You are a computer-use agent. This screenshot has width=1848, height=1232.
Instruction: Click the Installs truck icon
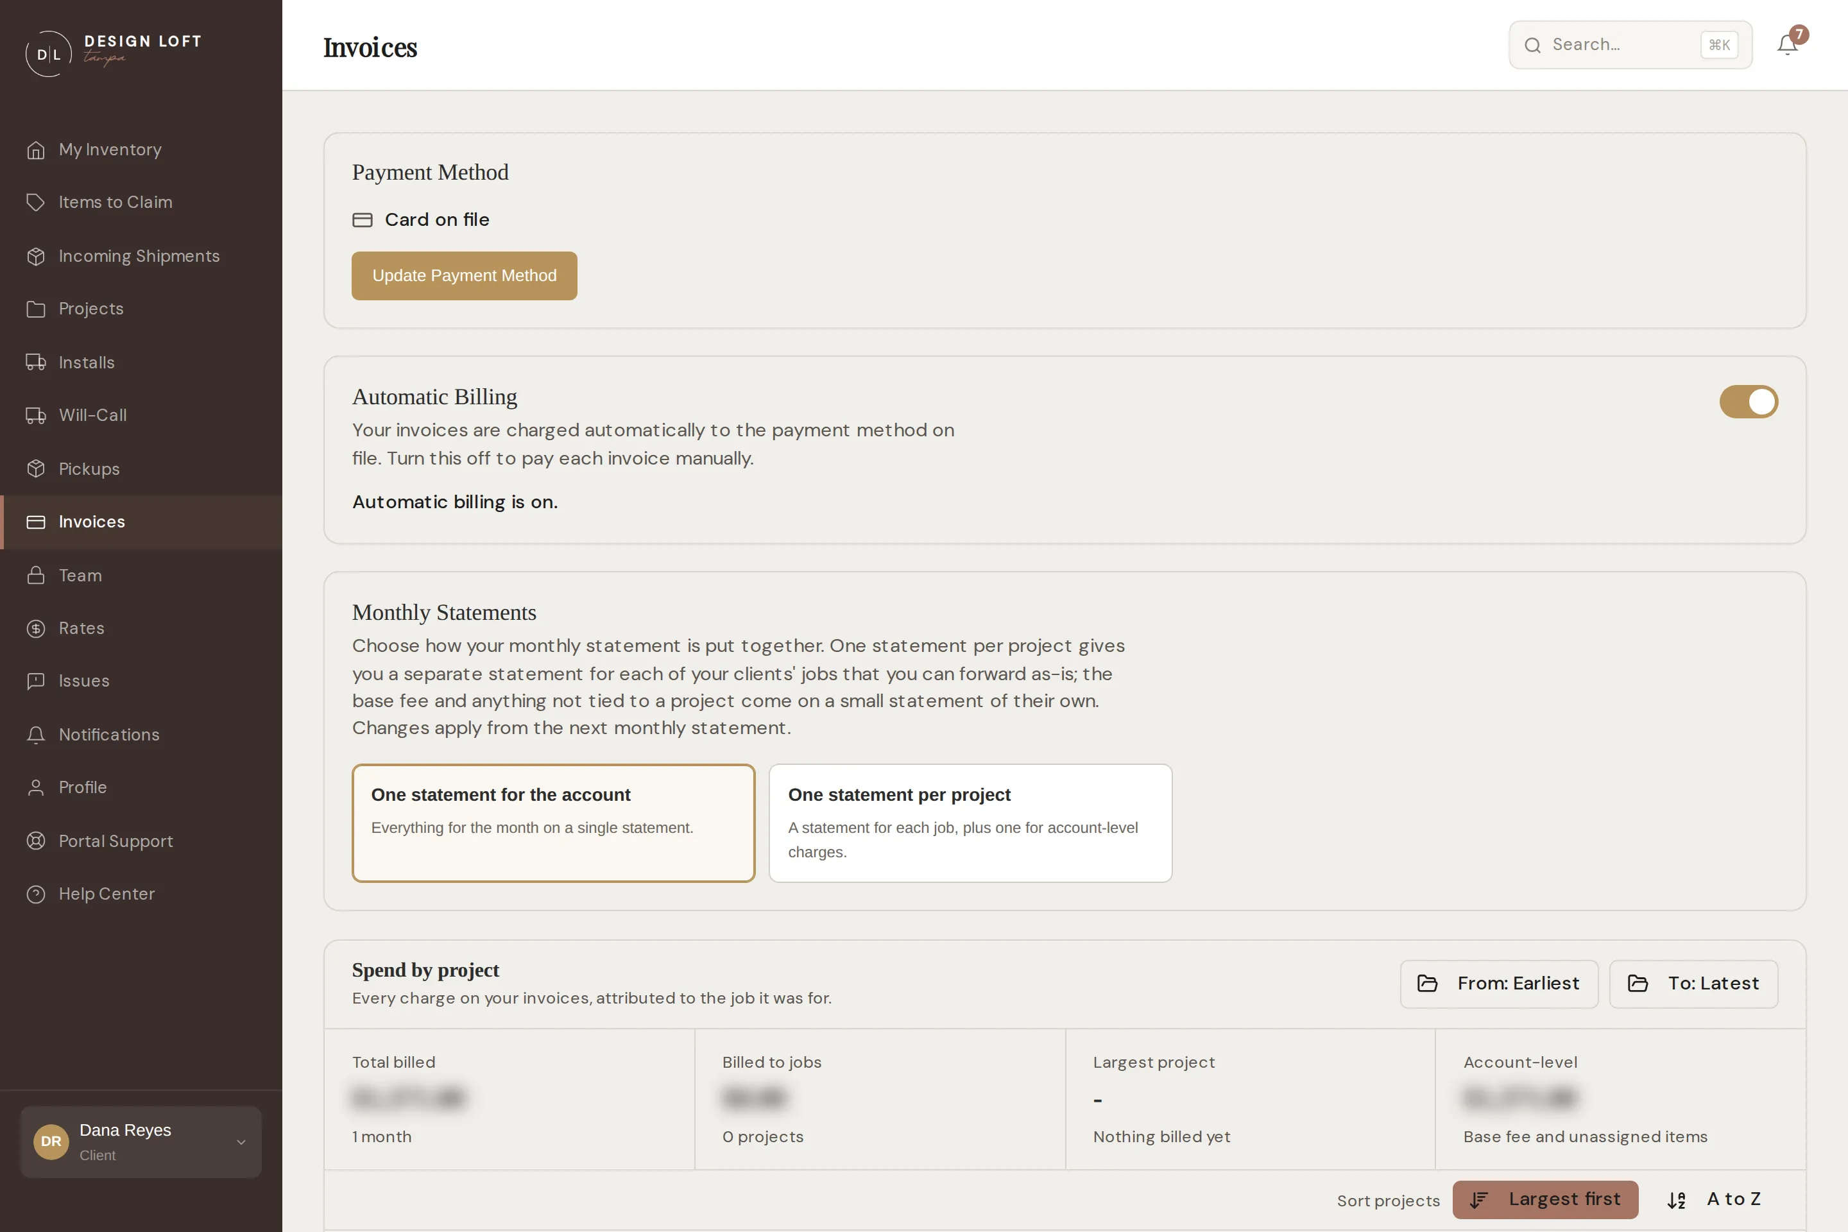[35, 362]
